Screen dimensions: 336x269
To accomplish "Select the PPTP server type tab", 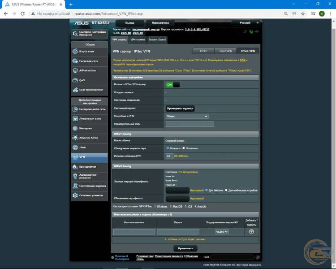I will 203,51.
